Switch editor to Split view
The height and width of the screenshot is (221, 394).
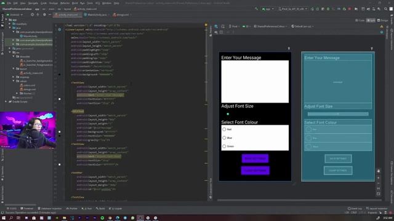click(x=371, y=20)
